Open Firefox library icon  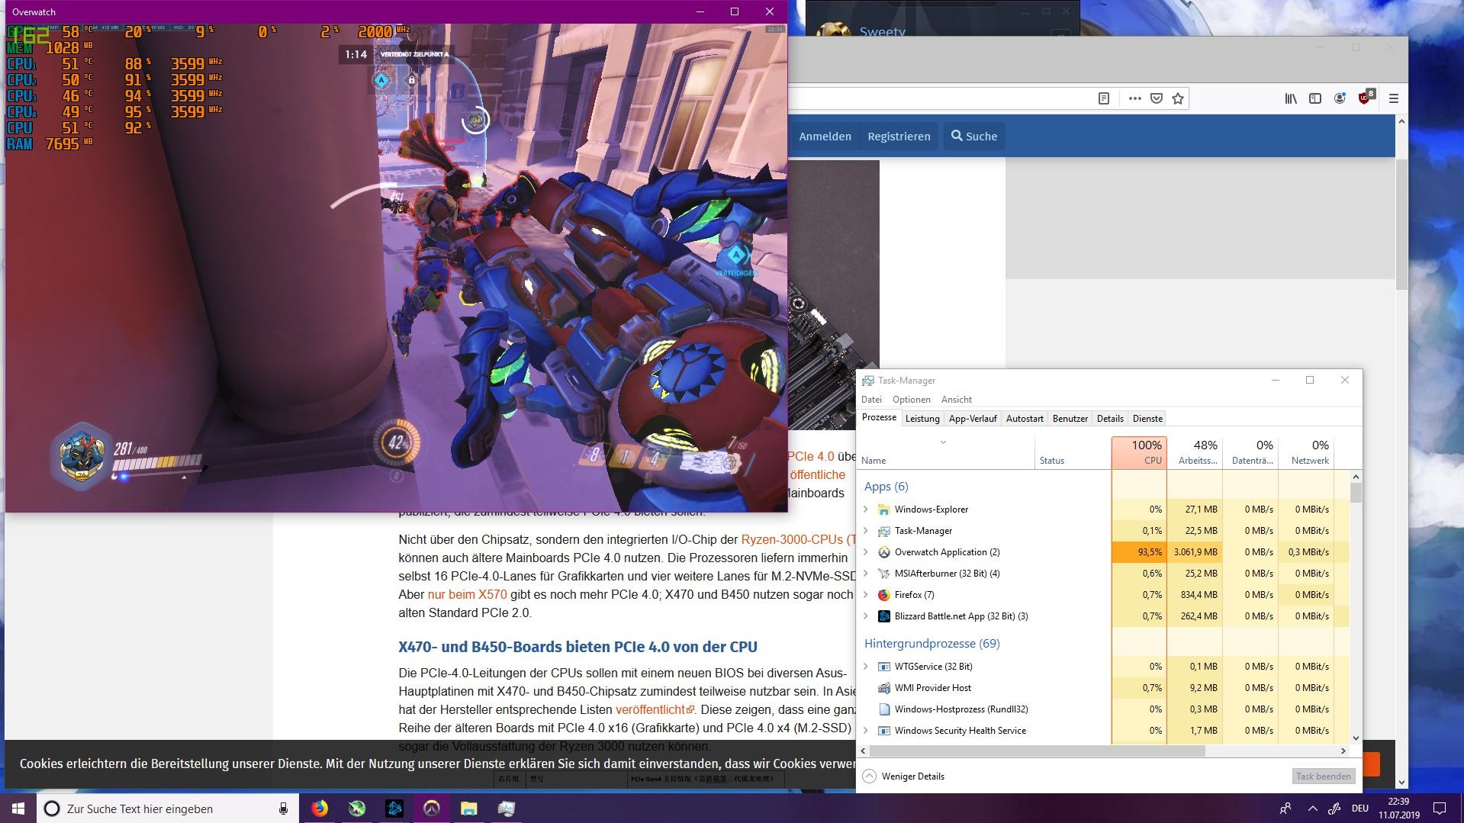(x=1291, y=98)
